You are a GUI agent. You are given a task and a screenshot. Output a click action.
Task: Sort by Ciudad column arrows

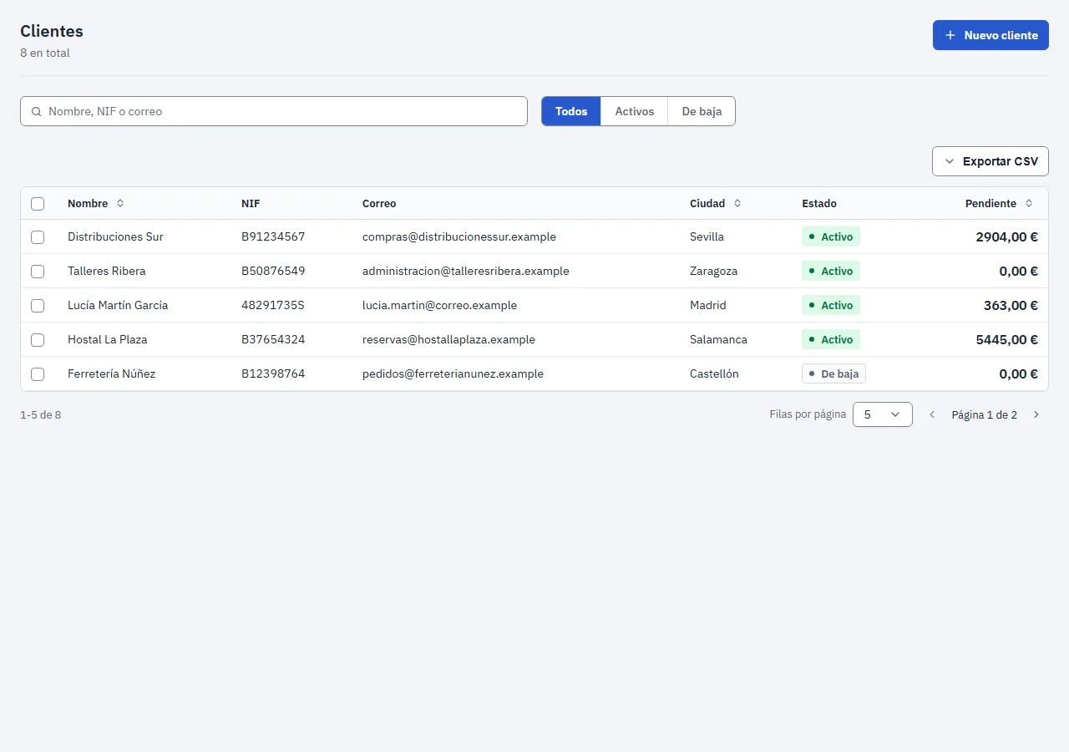click(737, 203)
